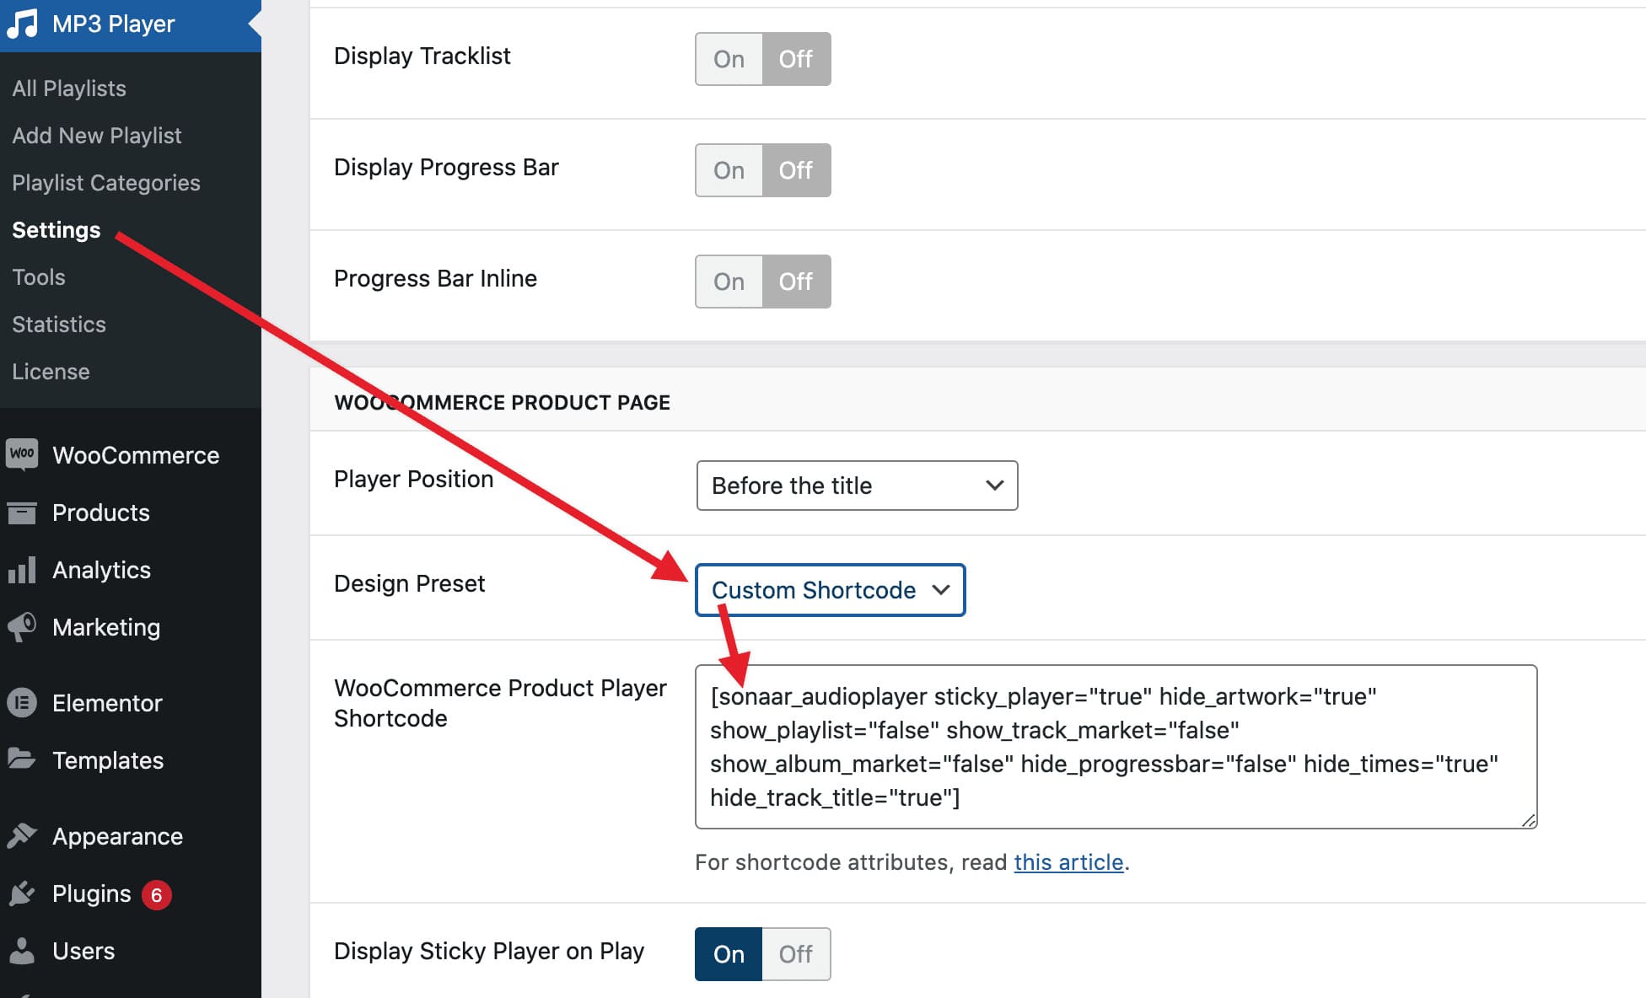The width and height of the screenshot is (1646, 998).
Task: Follow the 'this article' shortcode link
Action: point(1068,862)
